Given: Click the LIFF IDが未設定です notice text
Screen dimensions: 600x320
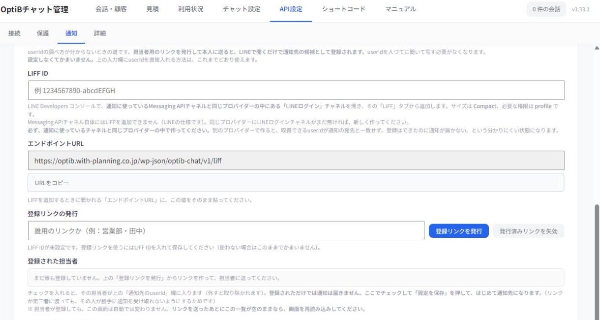Looking at the screenshot, I should (x=175, y=248).
